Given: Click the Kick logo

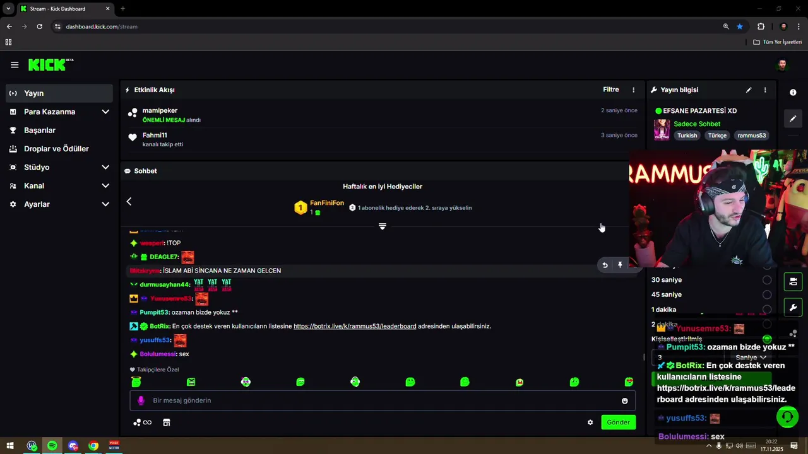Looking at the screenshot, I should tap(50, 65).
